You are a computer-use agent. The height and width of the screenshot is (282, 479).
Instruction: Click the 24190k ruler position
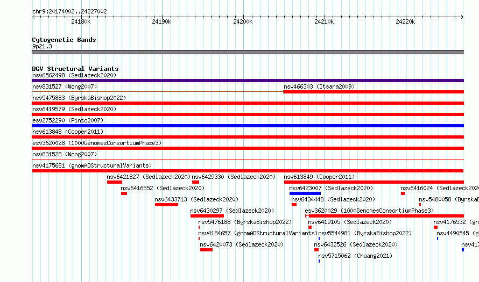(162, 21)
